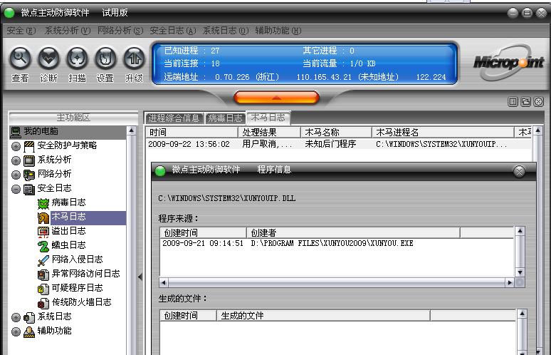Collapse the sidebar with the left-arrow splitter
Image resolution: width=551 pixels, height=355 pixels.
coord(140,277)
